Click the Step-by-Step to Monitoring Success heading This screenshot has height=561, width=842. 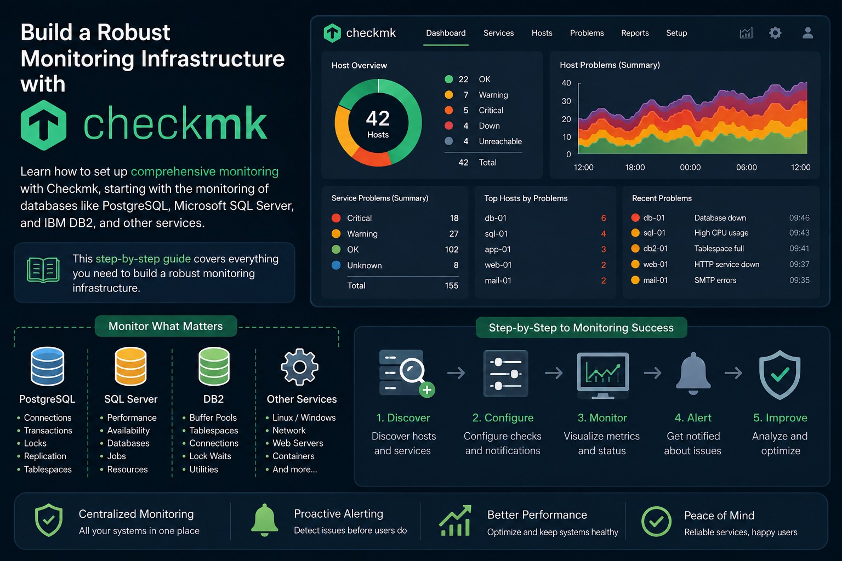[581, 328]
